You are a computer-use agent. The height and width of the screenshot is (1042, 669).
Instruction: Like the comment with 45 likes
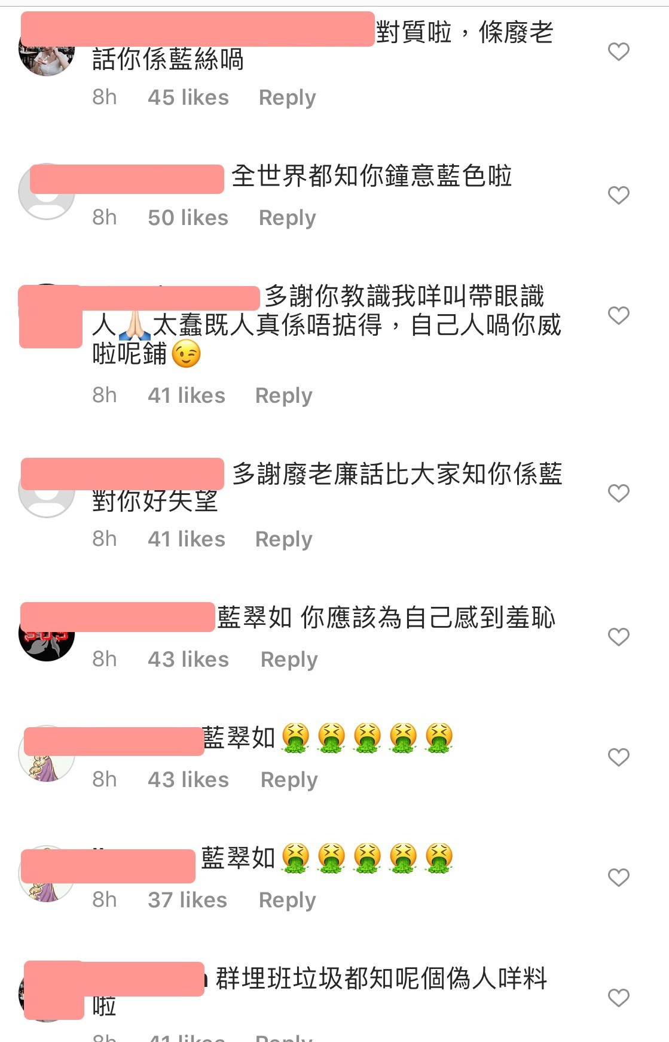coord(619,51)
